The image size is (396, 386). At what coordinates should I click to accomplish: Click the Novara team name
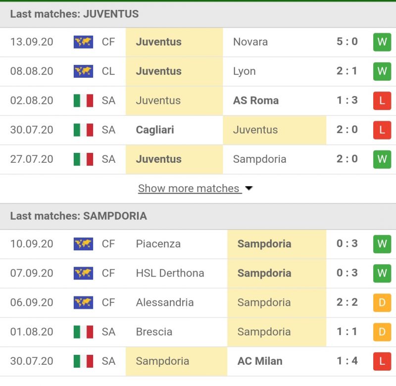tap(250, 42)
